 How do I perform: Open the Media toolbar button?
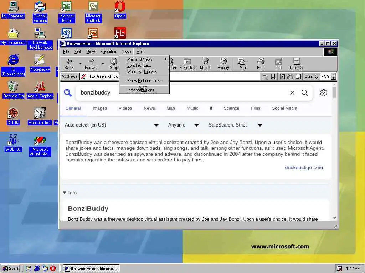[205, 64]
